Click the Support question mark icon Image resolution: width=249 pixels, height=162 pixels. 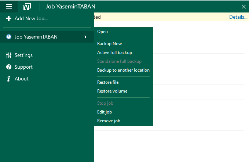click(9, 67)
